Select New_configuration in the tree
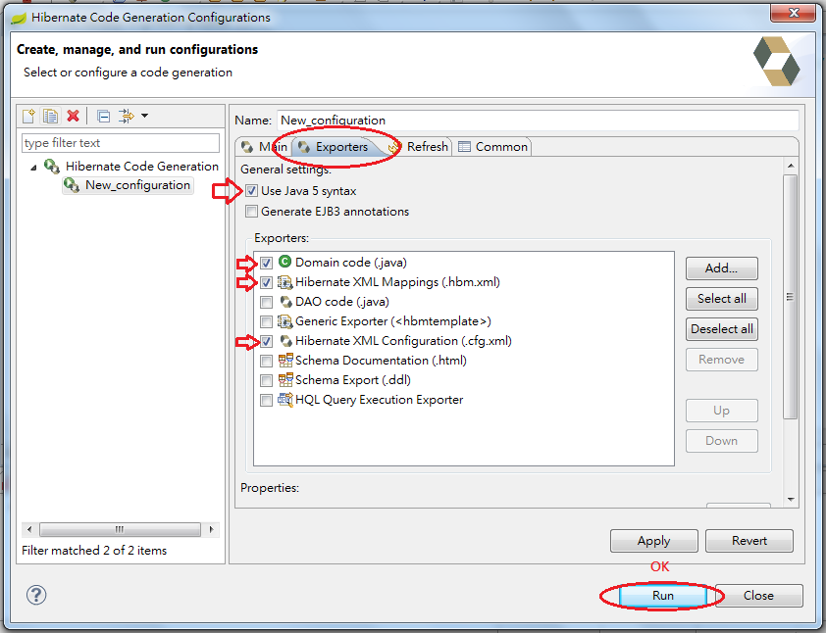The width and height of the screenshot is (826, 633). pos(137,185)
